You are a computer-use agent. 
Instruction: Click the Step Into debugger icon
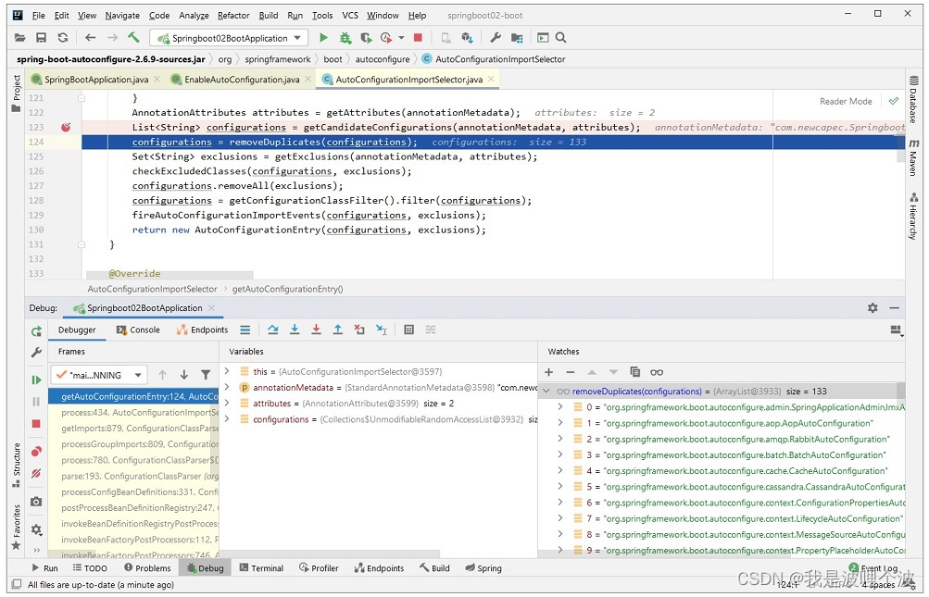(x=295, y=330)
